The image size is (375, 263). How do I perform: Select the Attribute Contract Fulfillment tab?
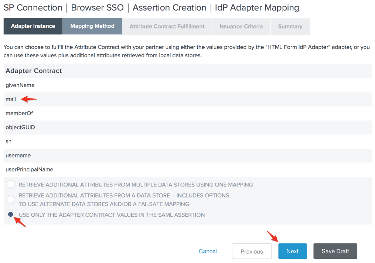pyautogui.click(x=167, y=26)
